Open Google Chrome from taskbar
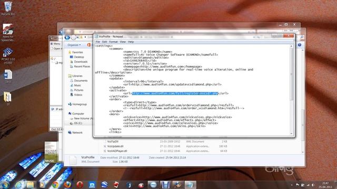Viewport: 337px width, 189px height. tap(55, 185)
